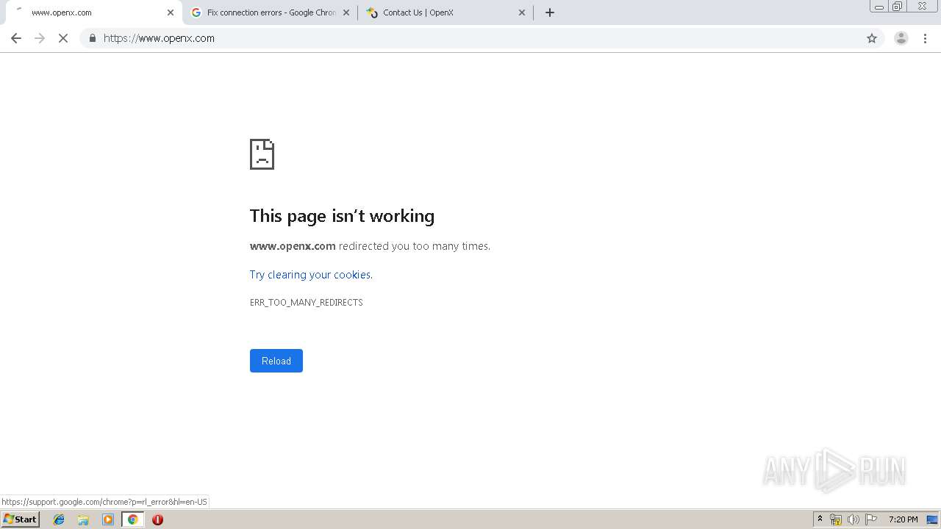The height and width of the screenshot is (529, 941).
Task: Open media player taskbar icon
Action: [108, 519]
